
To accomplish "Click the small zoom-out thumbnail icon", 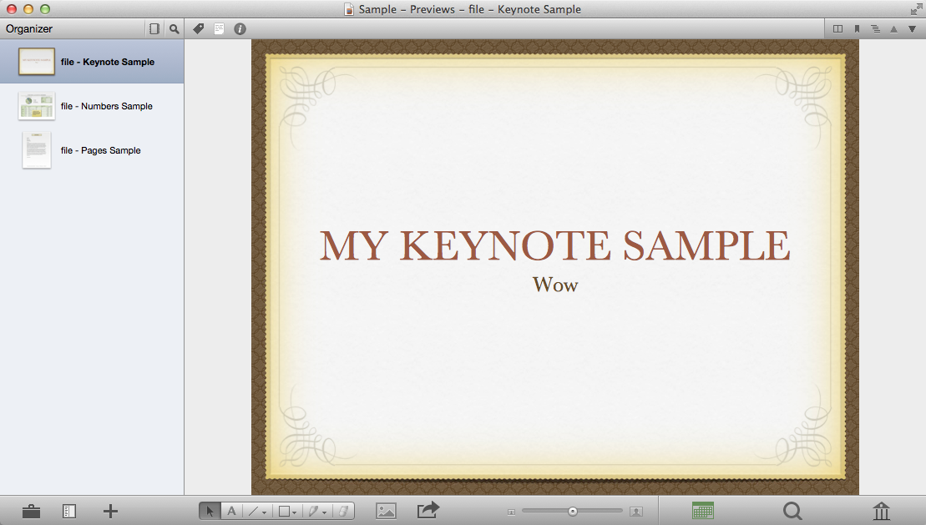I will [x=511, y=512].
